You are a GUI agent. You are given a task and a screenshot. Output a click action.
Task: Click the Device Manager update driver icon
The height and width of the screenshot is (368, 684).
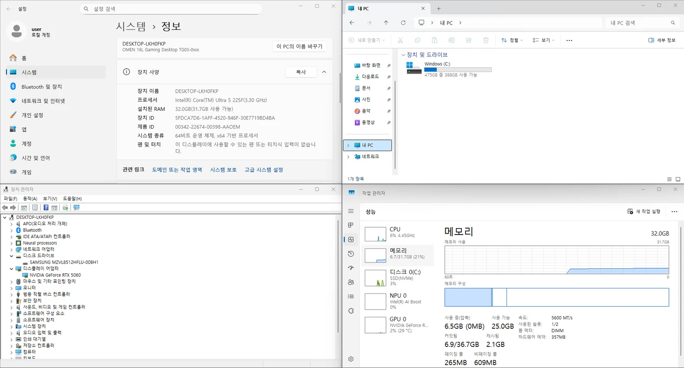tap(65, 208)
